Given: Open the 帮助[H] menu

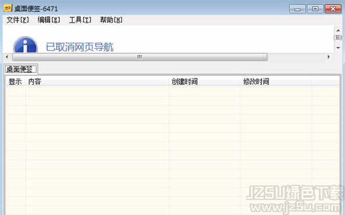Looking at the screenshot, I should click(111, 20).
